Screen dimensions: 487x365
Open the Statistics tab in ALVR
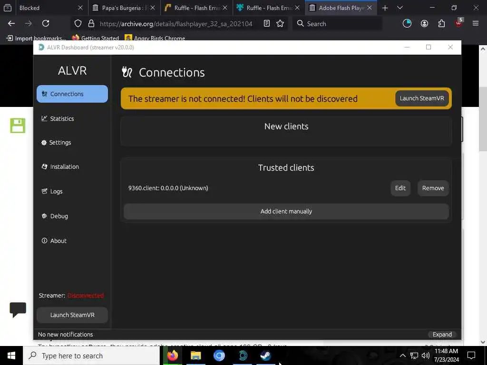click(72, 118)
